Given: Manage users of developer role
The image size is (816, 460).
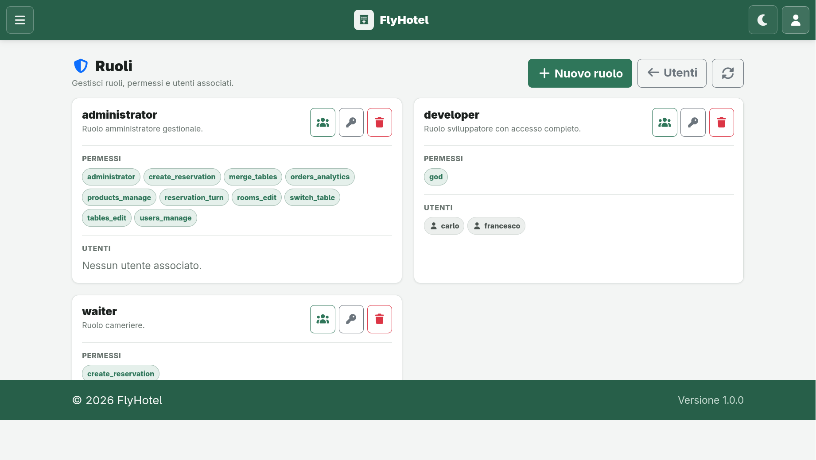Looking at the screenshot, I should tap(664, 123).
